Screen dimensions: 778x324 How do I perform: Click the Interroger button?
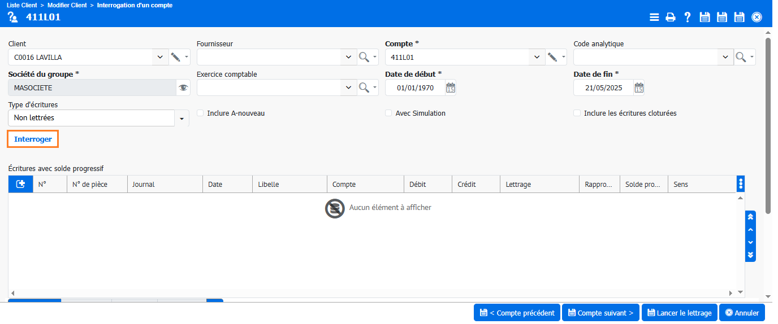(x=33, y=139)
